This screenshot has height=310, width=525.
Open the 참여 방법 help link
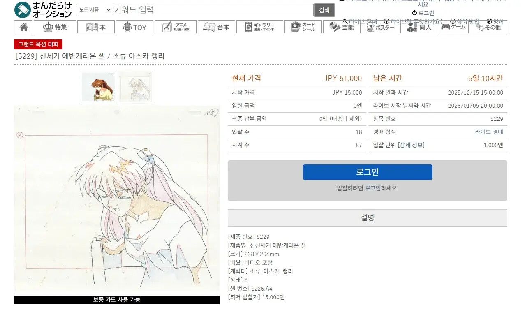pos(465,21)
